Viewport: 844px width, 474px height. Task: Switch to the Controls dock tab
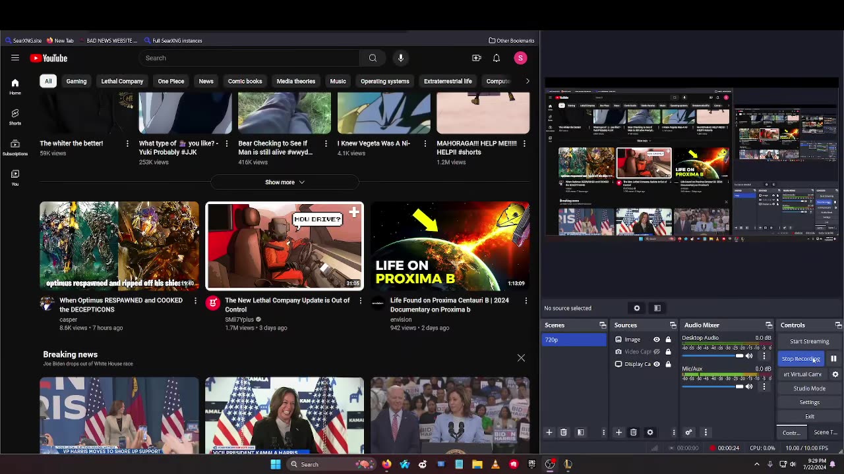point(793,433)
